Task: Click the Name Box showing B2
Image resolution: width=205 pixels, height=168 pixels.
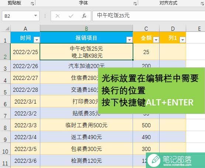Action: 21,16
